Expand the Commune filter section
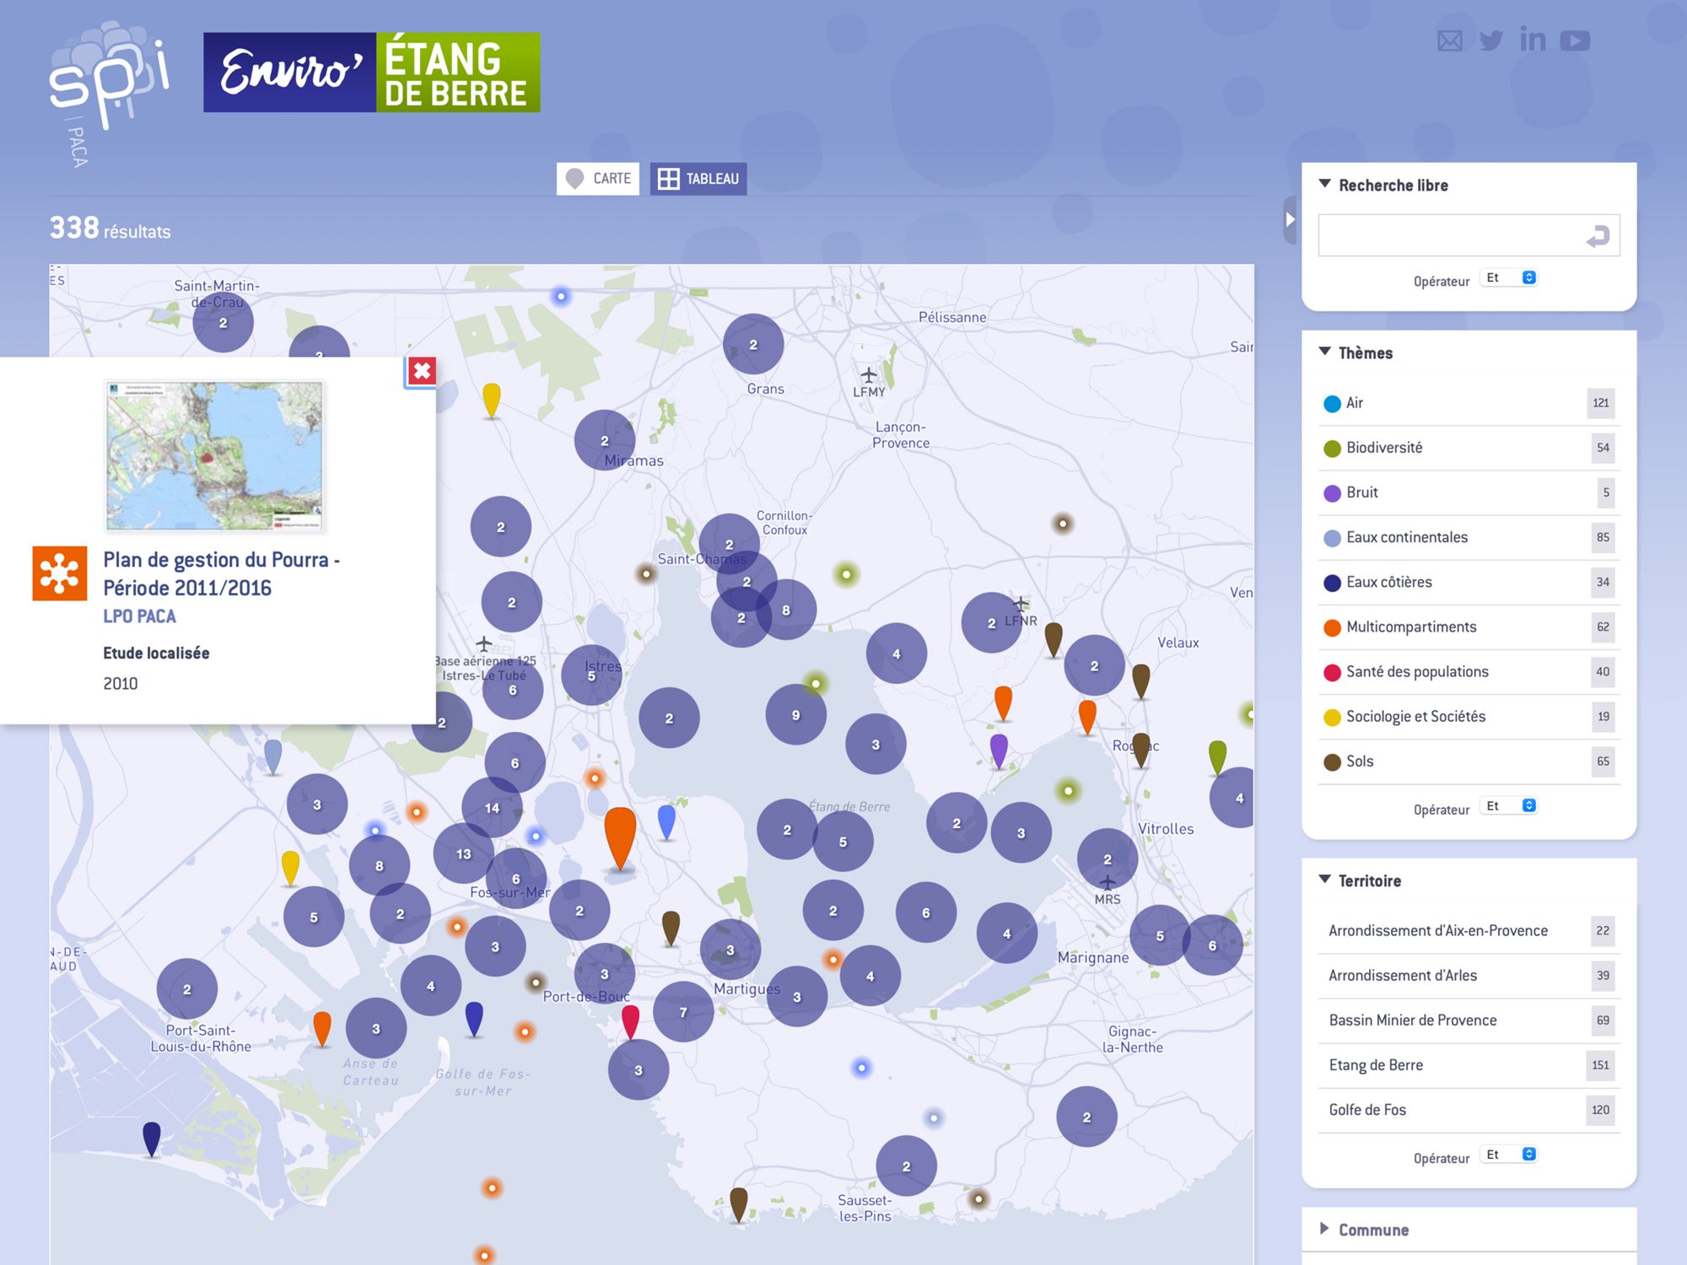 pyautogui.click(x=1373, y=1230)
